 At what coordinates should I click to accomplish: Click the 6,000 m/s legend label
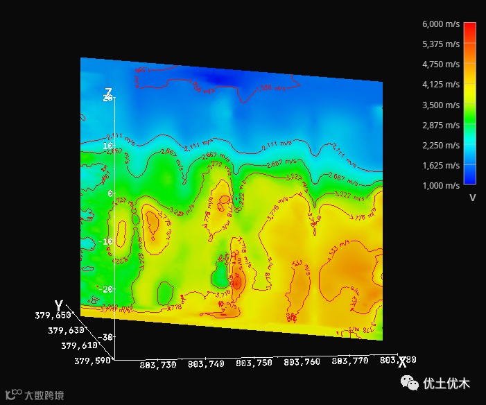click(441, 24)
